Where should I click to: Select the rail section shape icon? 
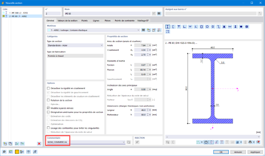[x=224, y=27]
